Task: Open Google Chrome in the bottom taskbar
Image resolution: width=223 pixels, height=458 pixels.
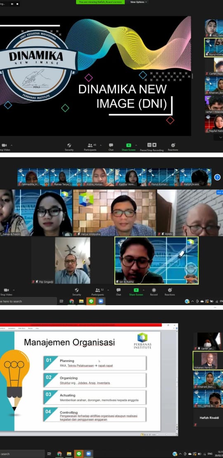Action: click(59, 454)
